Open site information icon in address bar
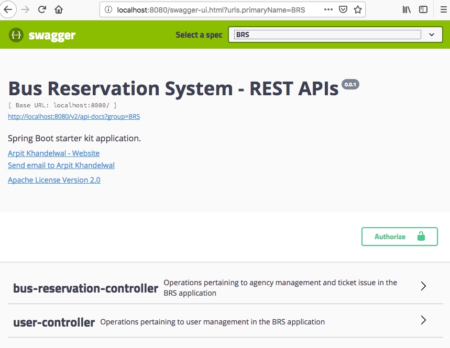This screenshot has width=450, height=348. (108, 10)
